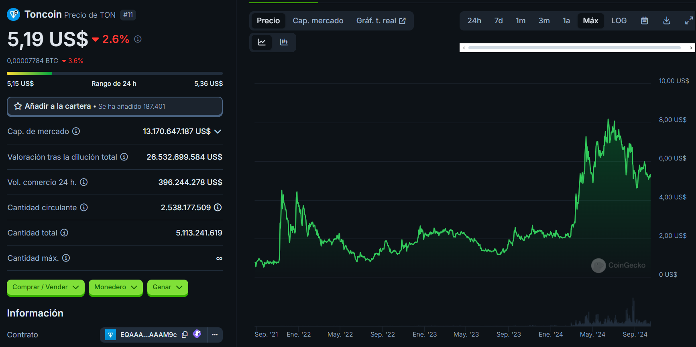Set chart range to 3m
The width and height of the screenshot is (696, 347).
point(544,20)
